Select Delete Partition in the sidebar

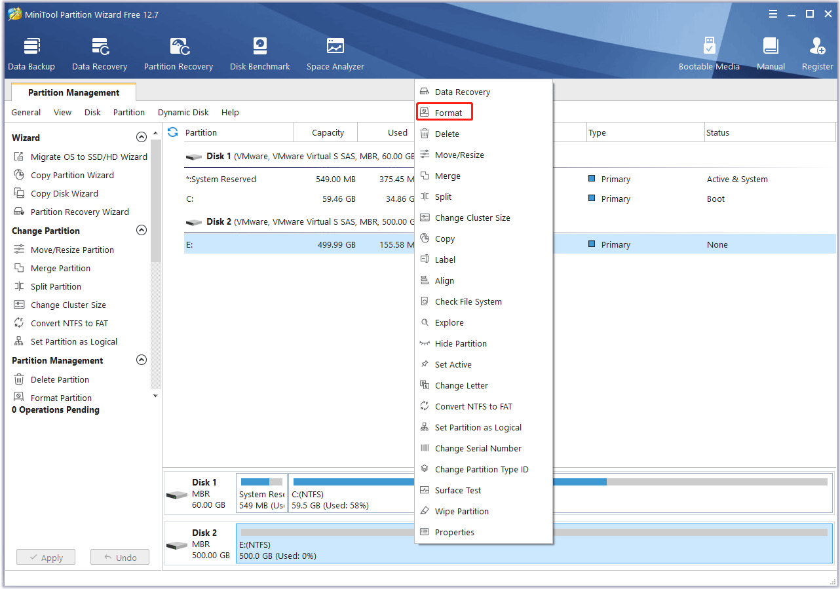[x=52, y=379]
